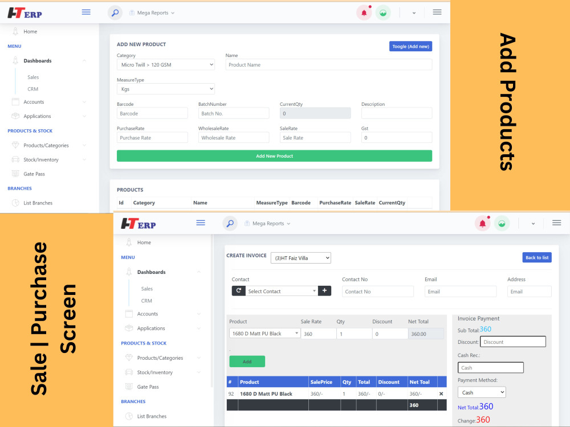Open notification bell in invoice screen header

[482, 223]
